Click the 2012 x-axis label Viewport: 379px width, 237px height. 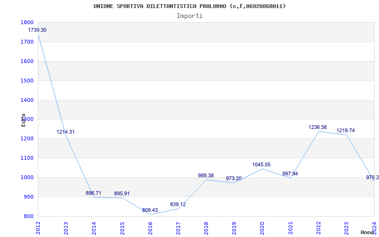pyautogui.click(x=38, y=228)
